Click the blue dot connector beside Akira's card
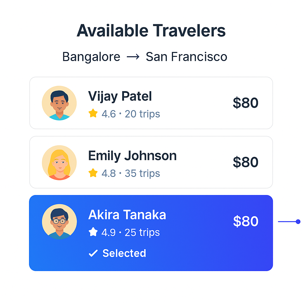This screenshot has width=303, height=303. [298, 222]
